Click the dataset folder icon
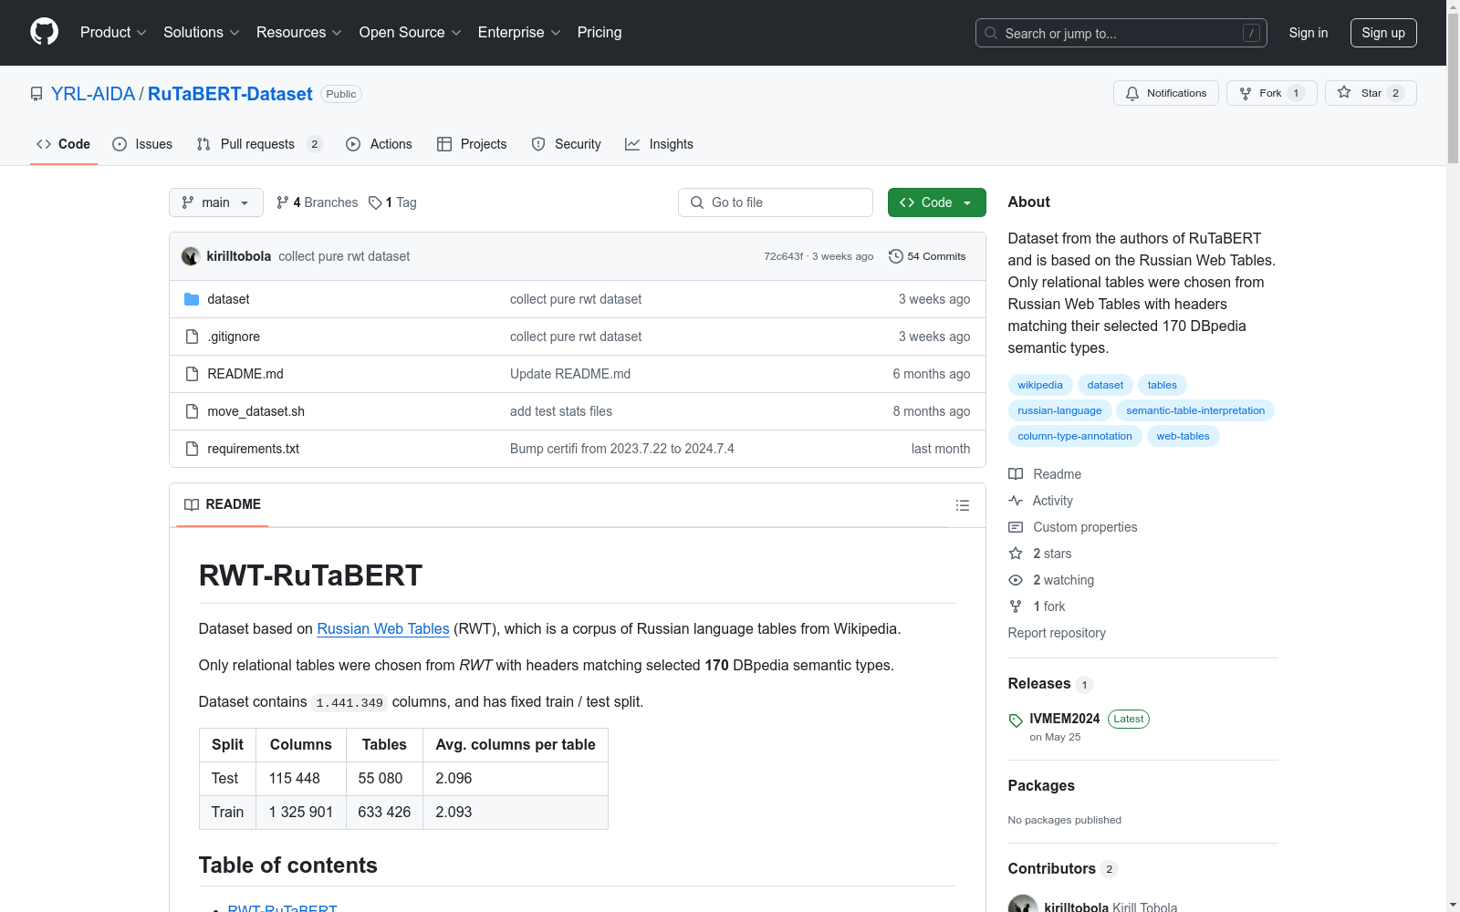Screen dimensions: 1460x912 pos(192,299)
